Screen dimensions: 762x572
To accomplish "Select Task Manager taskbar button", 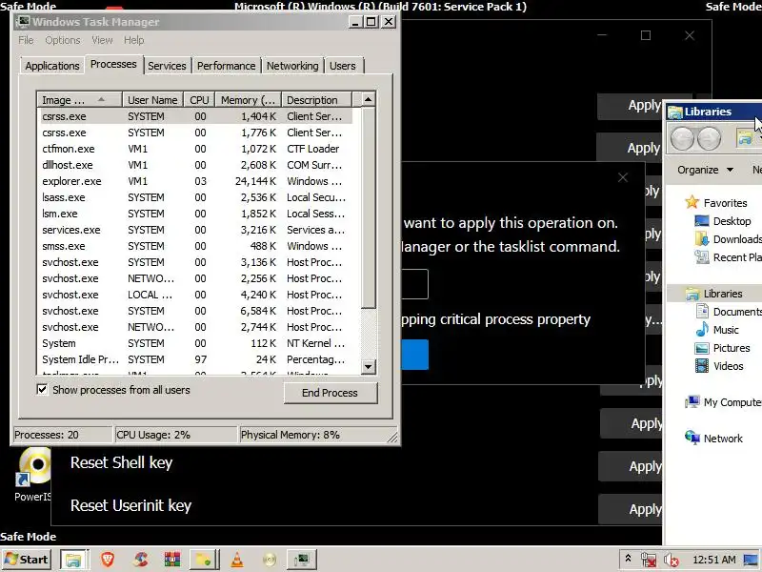I will click(x=302, y=560).
